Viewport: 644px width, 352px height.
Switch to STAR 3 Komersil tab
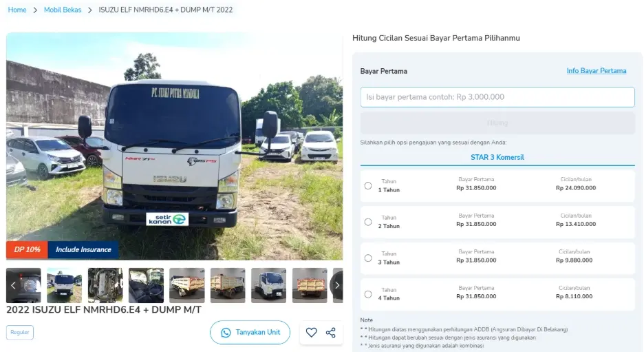497,158
